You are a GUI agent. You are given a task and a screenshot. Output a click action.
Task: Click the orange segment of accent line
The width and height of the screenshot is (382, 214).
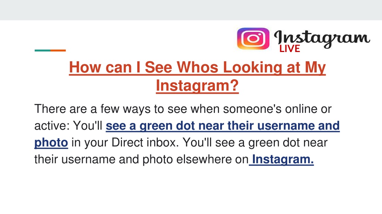pos(58,51)
